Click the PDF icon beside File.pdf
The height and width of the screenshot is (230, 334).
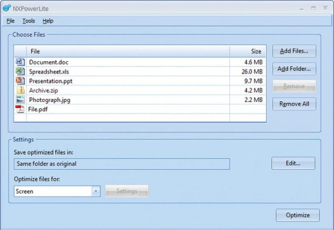(x=20, y=109)
